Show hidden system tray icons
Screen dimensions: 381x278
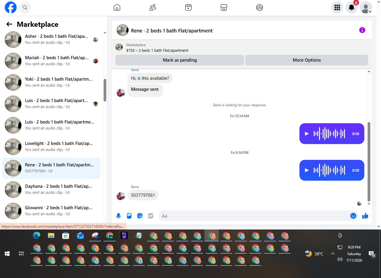click(333, 254)
